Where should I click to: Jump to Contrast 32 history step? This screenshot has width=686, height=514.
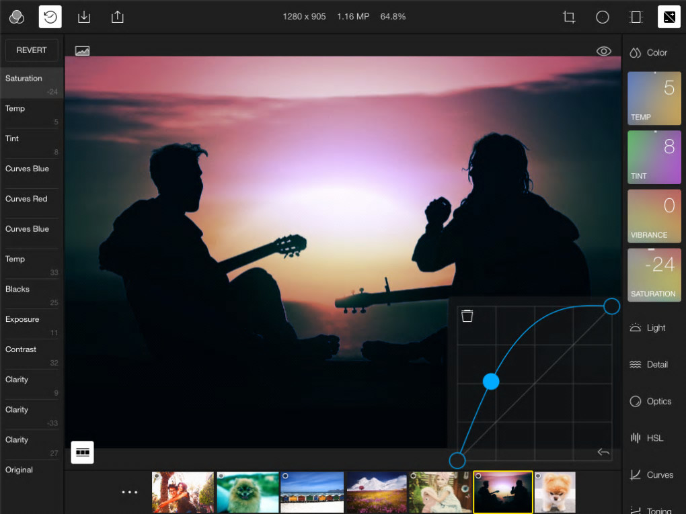[x=32, y=355]
